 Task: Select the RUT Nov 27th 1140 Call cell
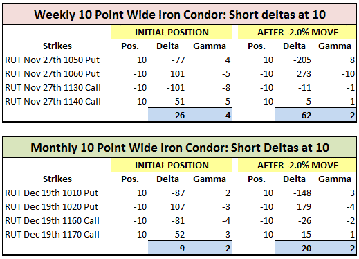pos(53,102)
